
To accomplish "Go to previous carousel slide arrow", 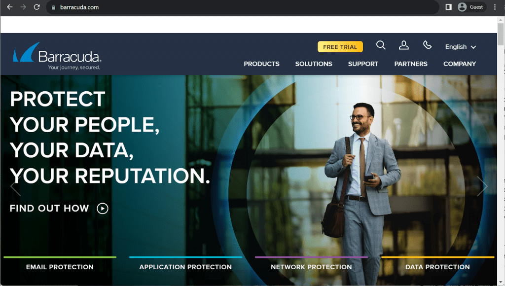I will (x=15, y=186).
